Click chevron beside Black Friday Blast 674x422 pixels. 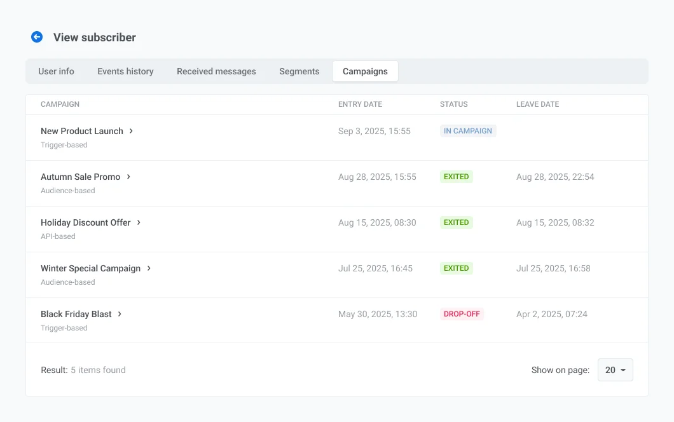coord(120,314)
